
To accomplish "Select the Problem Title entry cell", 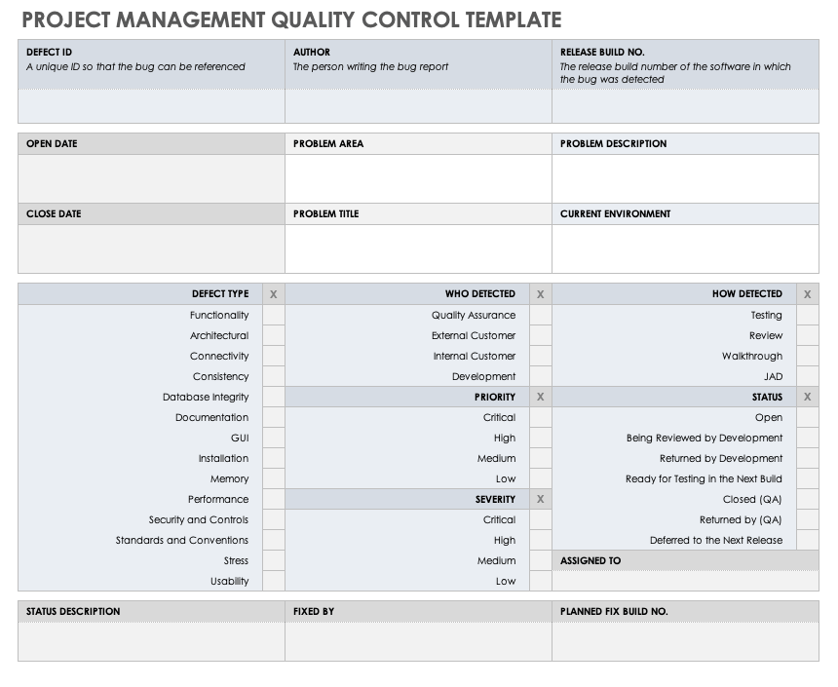I will click(418, 248).
